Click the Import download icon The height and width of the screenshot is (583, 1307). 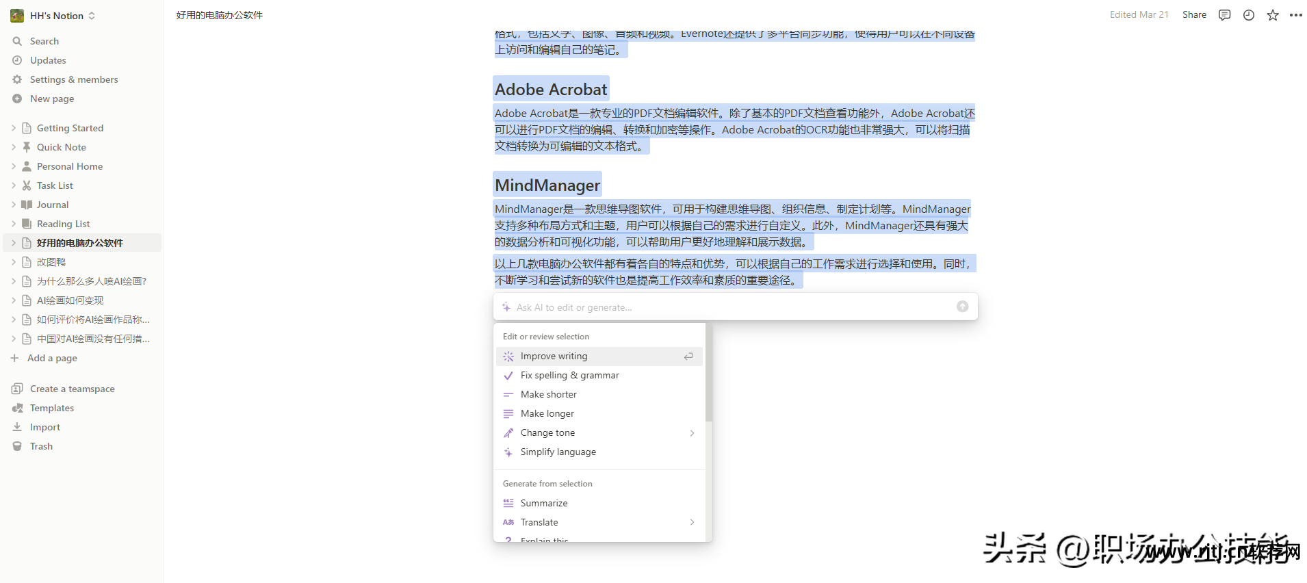(17, 427)
